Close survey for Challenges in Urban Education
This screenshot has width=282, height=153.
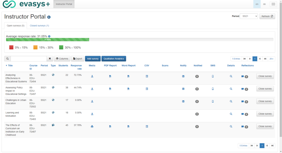click(265, 101)
